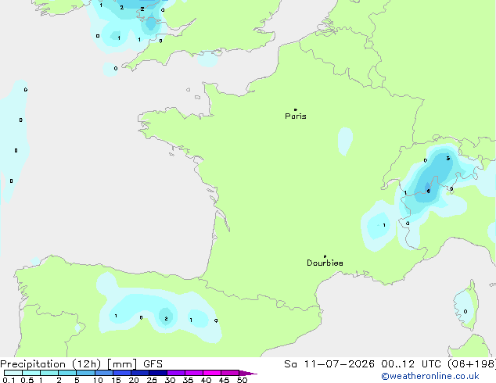496x383 pixels.
Task: Click the 0.1–0.5 mm legend color swatch
Action: 13,373
